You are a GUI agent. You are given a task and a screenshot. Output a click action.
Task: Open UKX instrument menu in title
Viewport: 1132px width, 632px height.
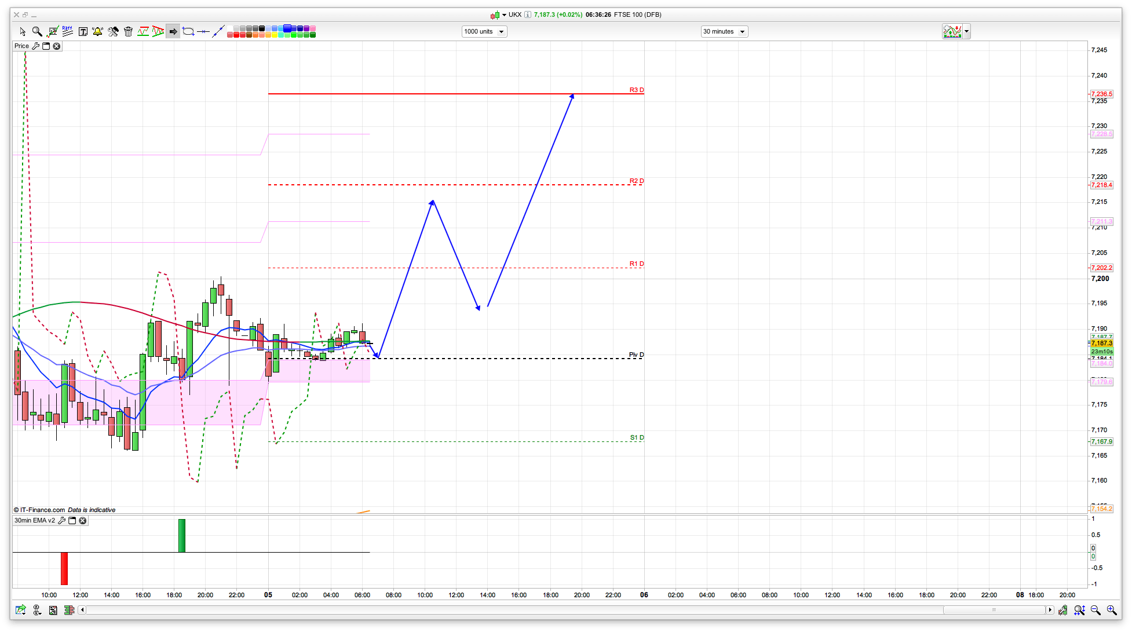coord(504,15)
